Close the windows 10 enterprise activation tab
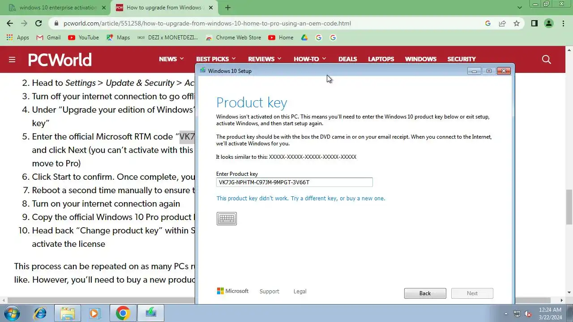The image size is (573, 322). [x=104, y=8]
